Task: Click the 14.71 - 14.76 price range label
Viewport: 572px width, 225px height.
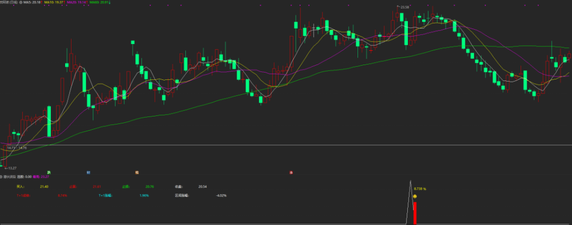Action: 17,148
